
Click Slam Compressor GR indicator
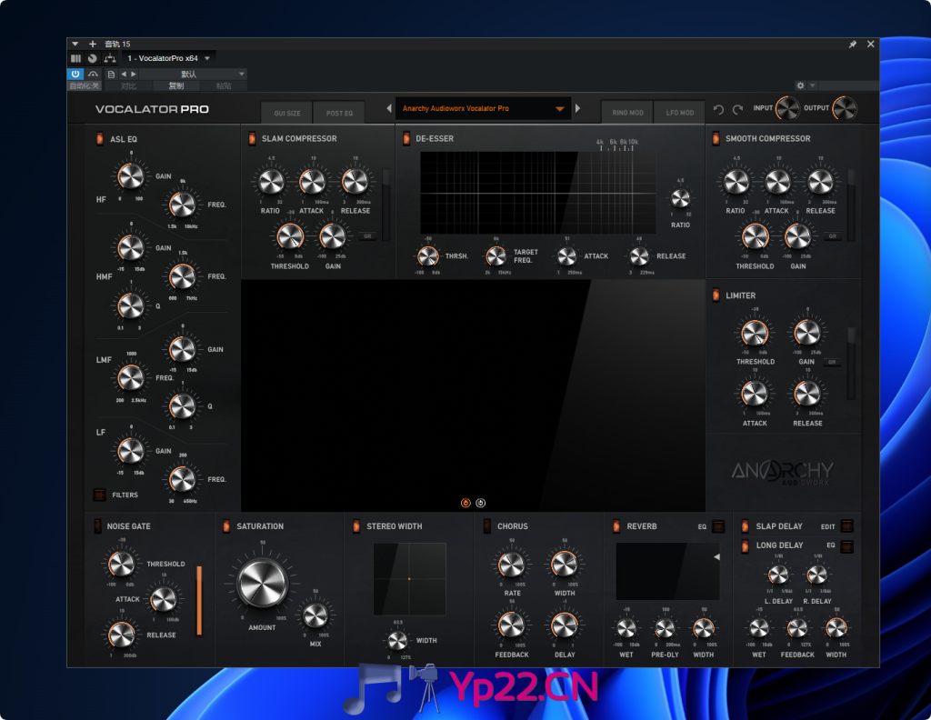tap(367, 236)
